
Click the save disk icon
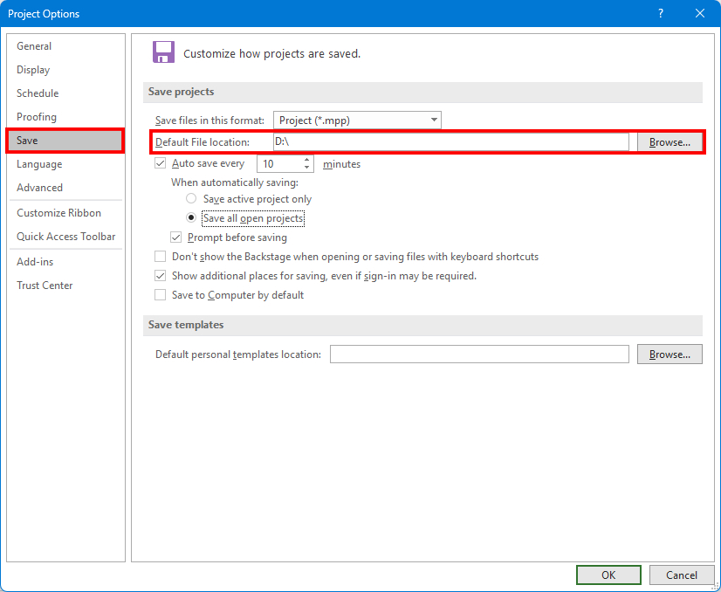[x=163, y=52]
